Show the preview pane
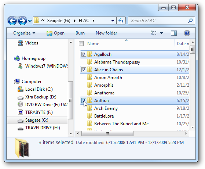Image resolution: width=205 pixels, height=169 pixels. 174,33
